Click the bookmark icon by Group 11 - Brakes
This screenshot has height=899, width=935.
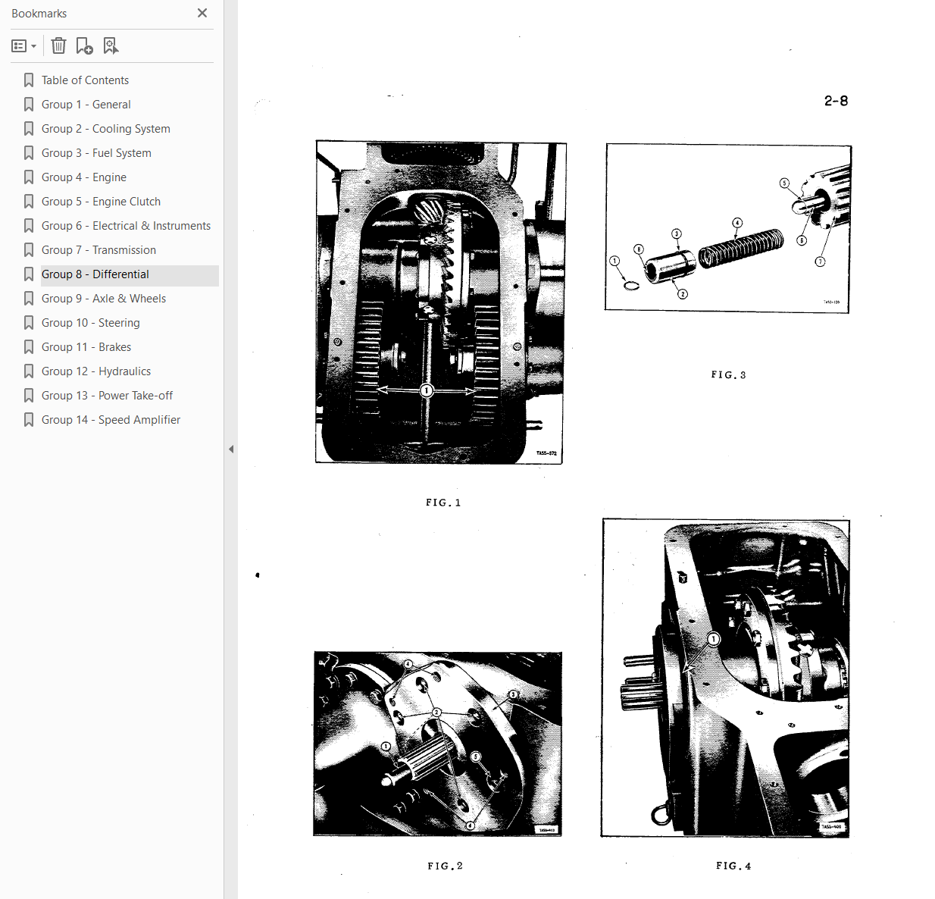pos(29,347)
